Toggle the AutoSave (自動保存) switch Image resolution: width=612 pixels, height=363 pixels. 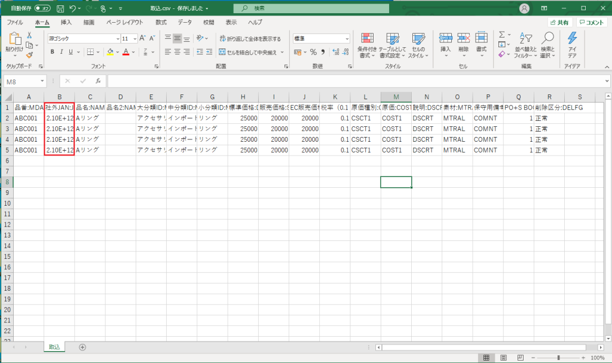pos(42,8)
